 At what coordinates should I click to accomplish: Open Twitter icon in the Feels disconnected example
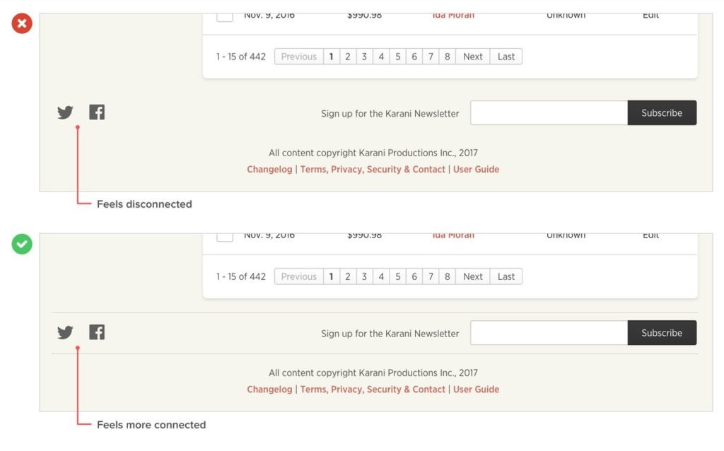[65, 112]
